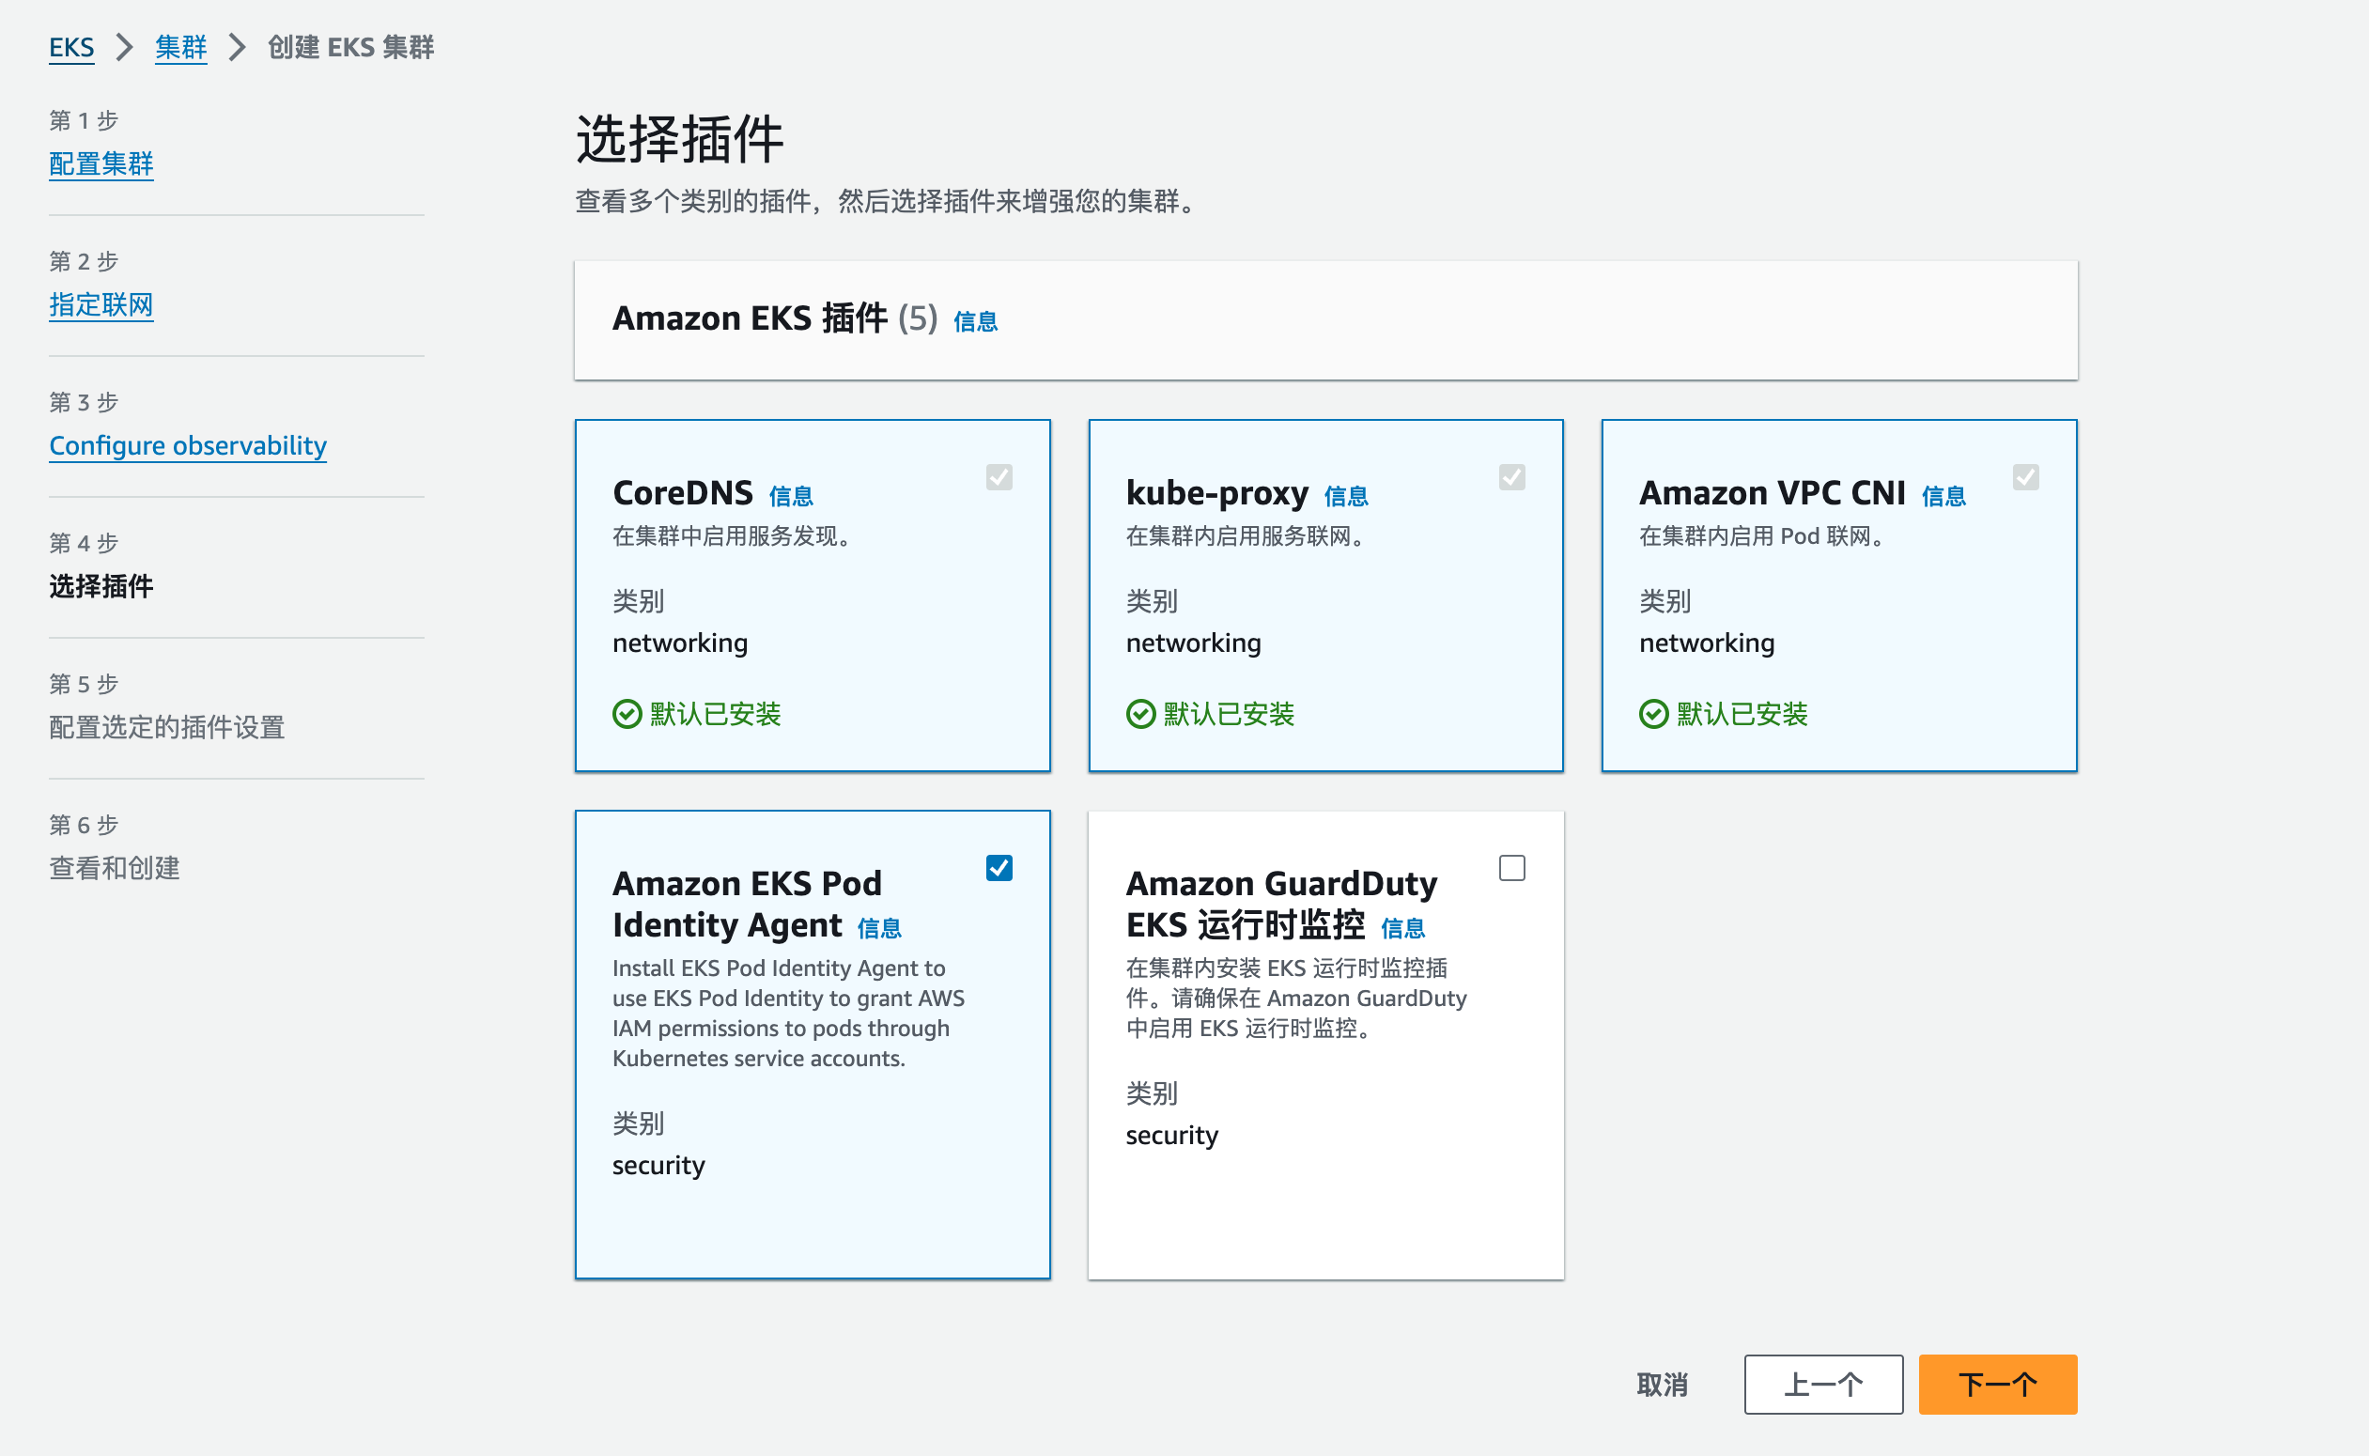Open the 集群 breadcrumb link

pos(181,47)
